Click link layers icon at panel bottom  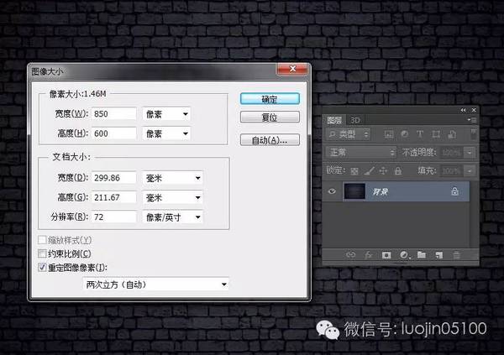pyautogui.click(x=350, y=255)
